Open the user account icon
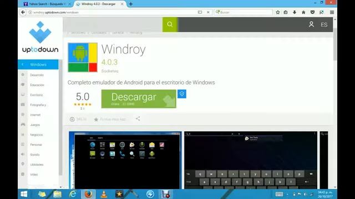 [x=311, y=24]
